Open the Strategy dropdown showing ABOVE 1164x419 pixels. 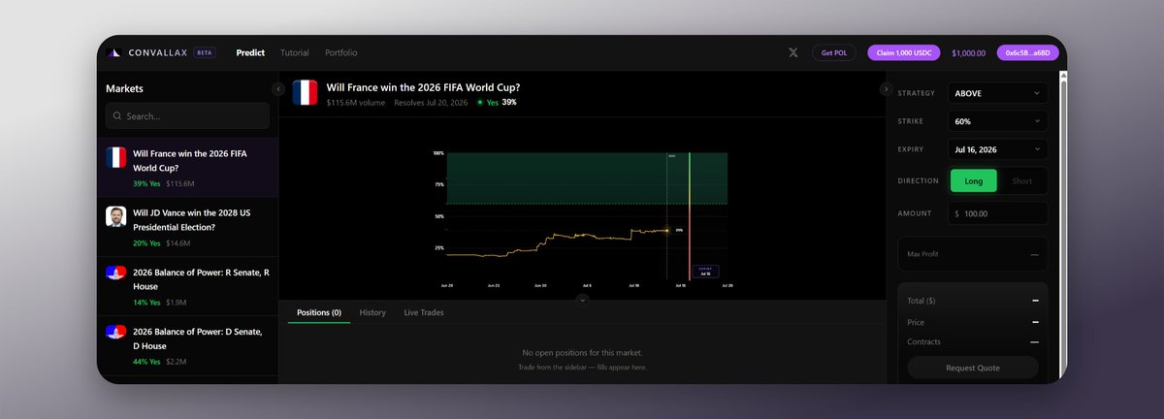point(997,93)
